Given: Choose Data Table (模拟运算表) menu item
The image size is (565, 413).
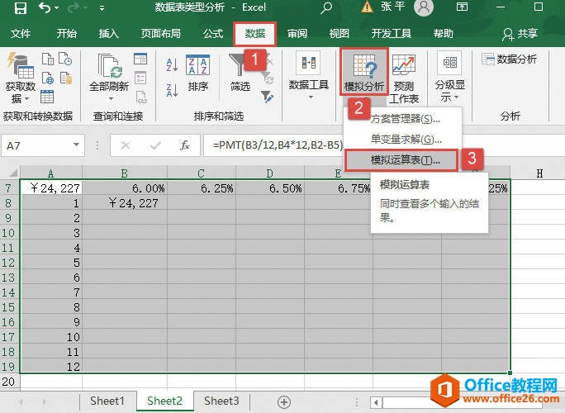Looking at the screenshot, I should point(401,160).
